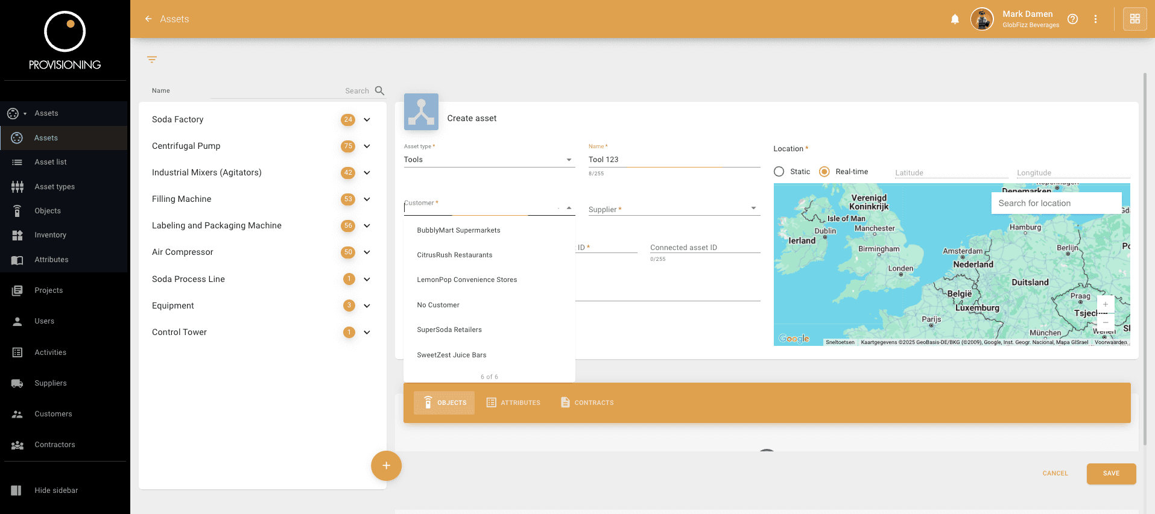Open the Users icon in sidebar

[x=17, y=321]
